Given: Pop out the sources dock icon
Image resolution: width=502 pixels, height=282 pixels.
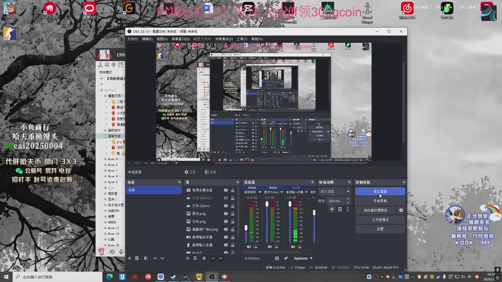Looking at the screenshot, I should click(x=238, y=182).
